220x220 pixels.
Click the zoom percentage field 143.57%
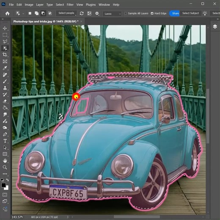tap(17, 217)
